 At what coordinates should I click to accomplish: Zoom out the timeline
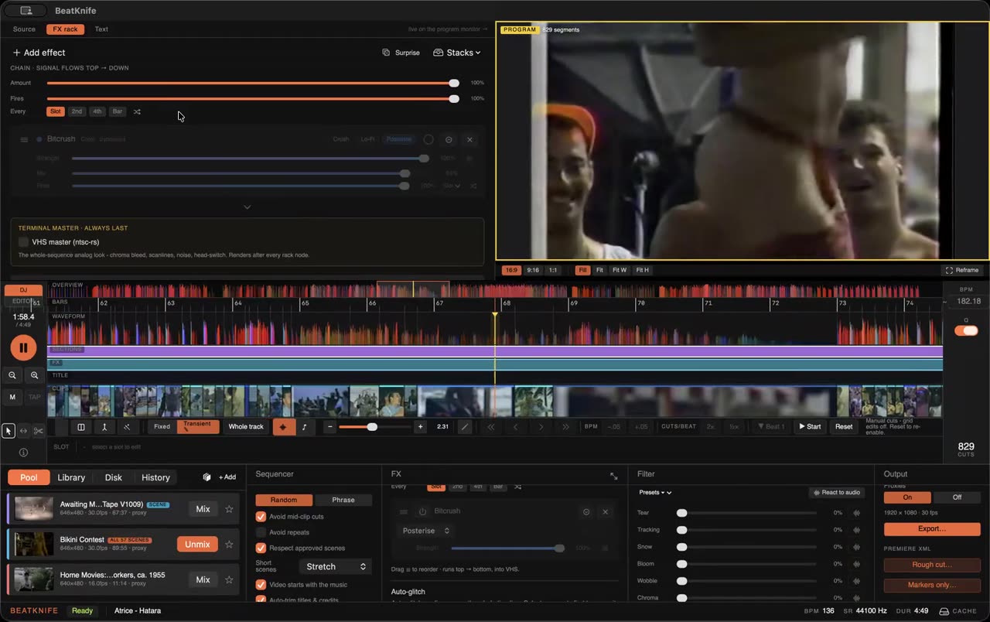pyautogui.click(x=12, y=375)
